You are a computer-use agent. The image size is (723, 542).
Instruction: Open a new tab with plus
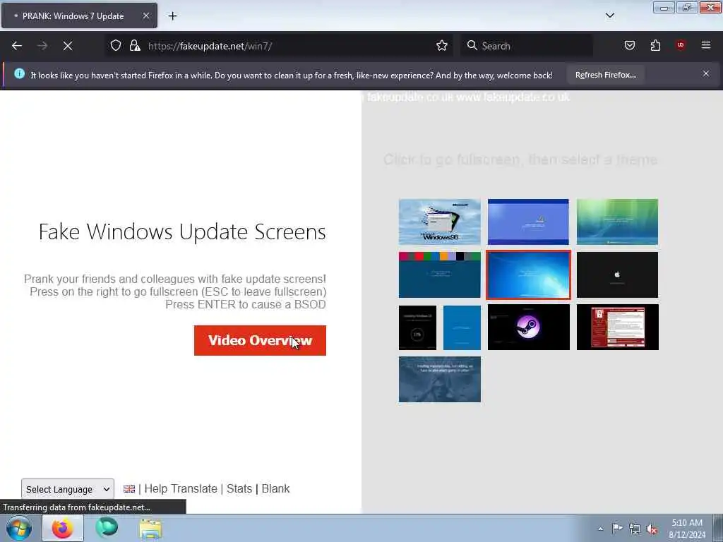[172, 16]
